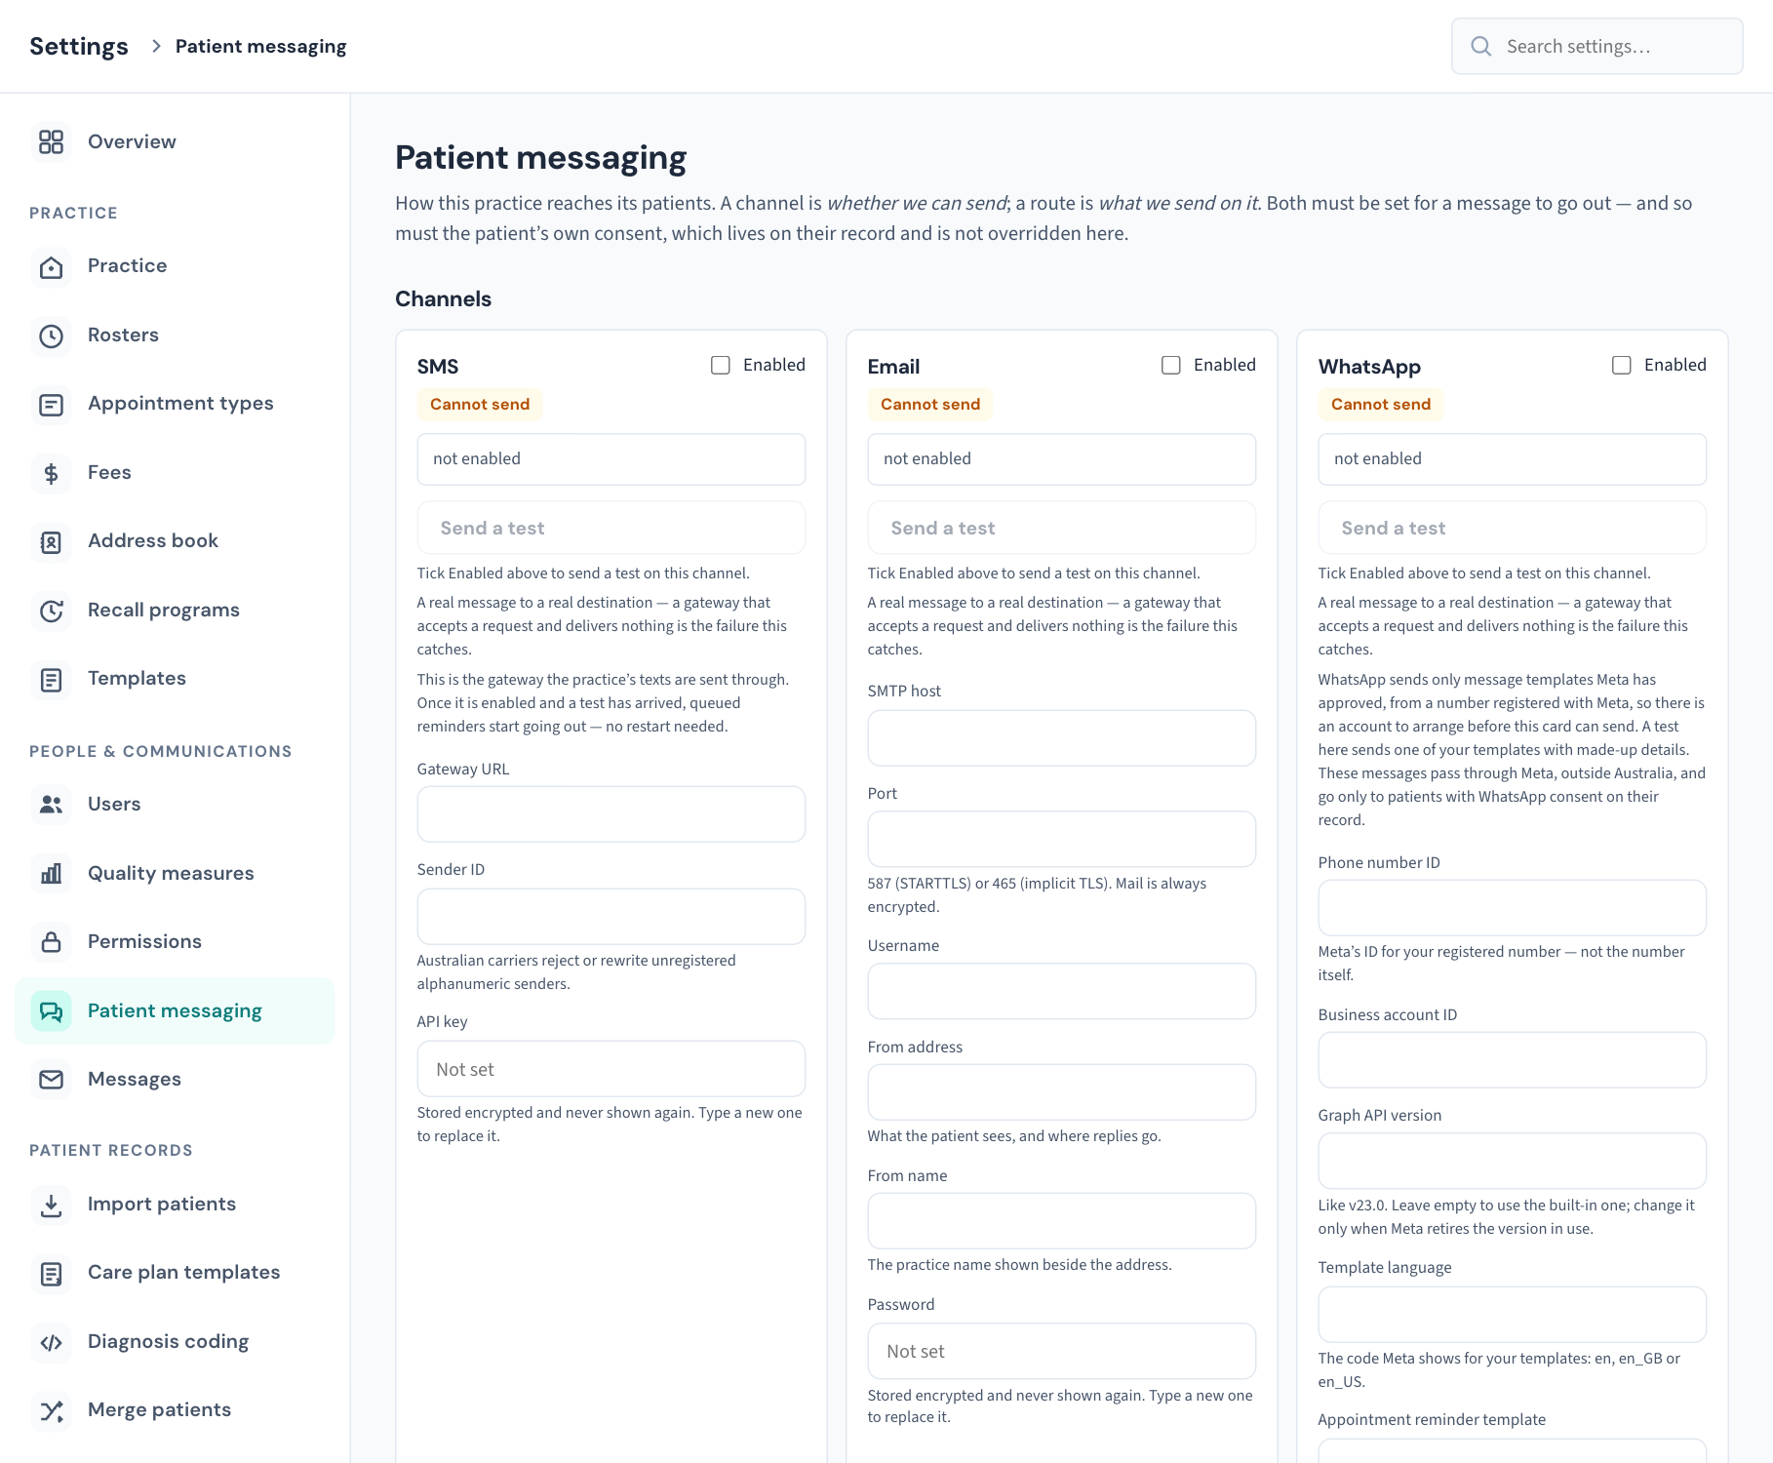This screenshot has width=1773, height=1463.
Task: Go to Rosters settings
Action: point(175,336)
